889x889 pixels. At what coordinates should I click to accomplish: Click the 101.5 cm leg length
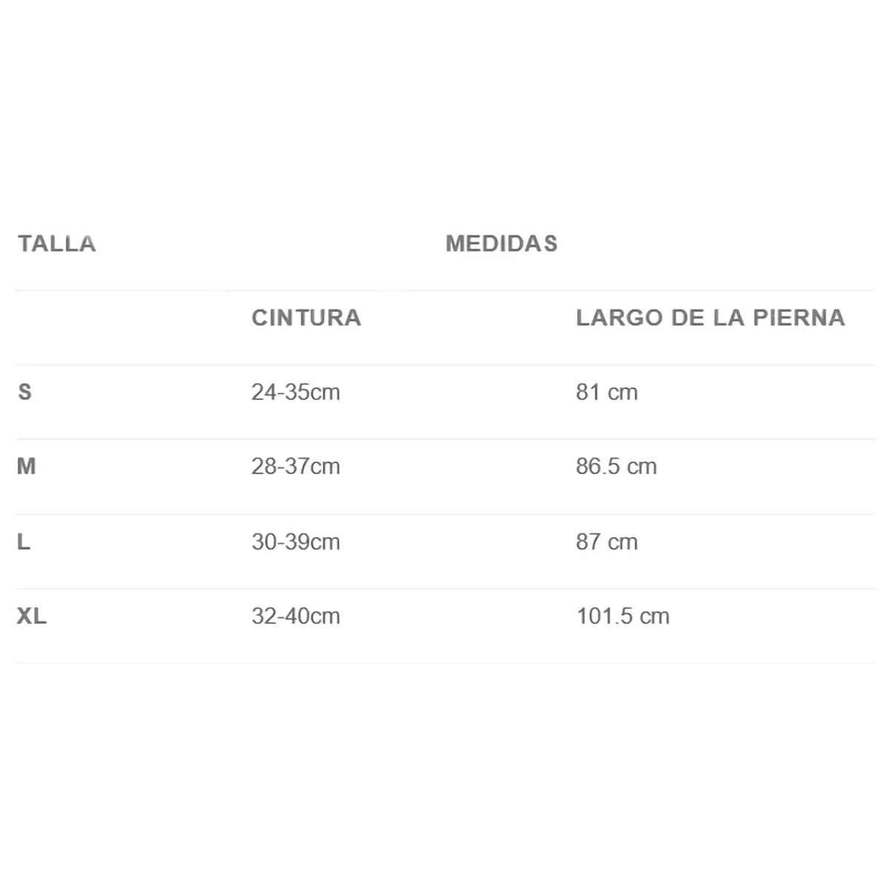tap(623, 616)
